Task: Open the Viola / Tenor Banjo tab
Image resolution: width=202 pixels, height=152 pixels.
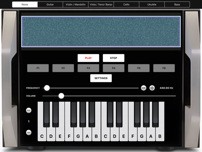Action: click(x=101, y=4)
